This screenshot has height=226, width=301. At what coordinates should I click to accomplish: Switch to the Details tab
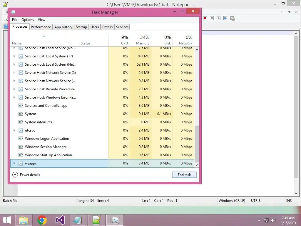click(x=108, y=27)
